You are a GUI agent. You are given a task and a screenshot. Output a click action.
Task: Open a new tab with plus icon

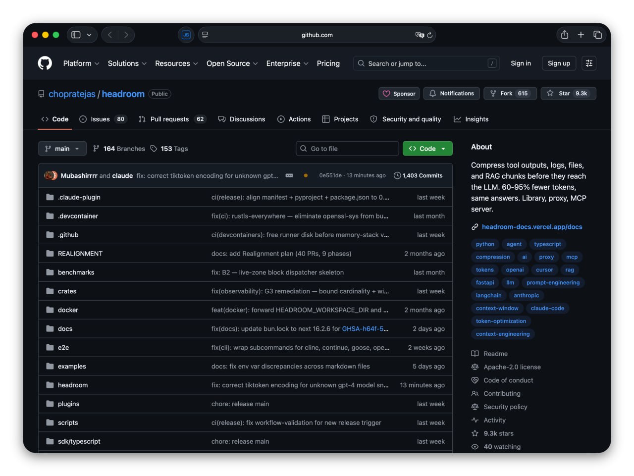pyautogui.click(x=581, y=35)
